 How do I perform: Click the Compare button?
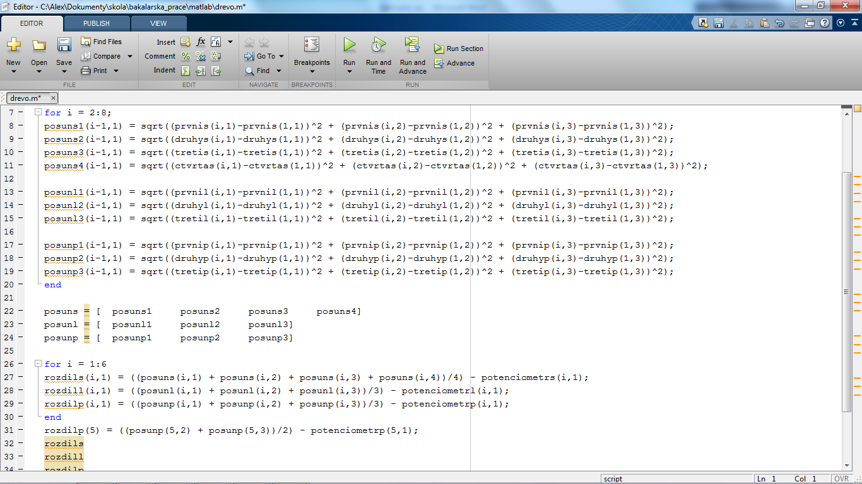coord(101,56)
